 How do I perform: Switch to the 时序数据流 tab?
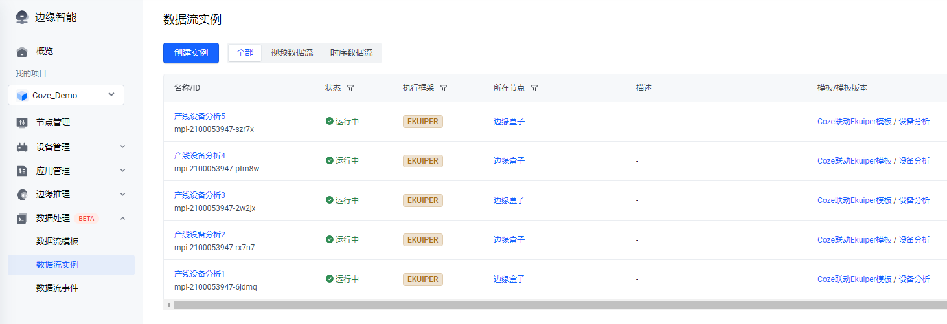pyautogui.click(x=351, y=53)
